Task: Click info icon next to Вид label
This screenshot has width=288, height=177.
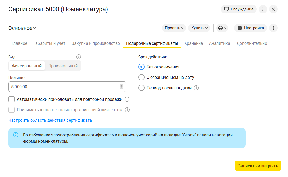Action: tap(79, 57)
